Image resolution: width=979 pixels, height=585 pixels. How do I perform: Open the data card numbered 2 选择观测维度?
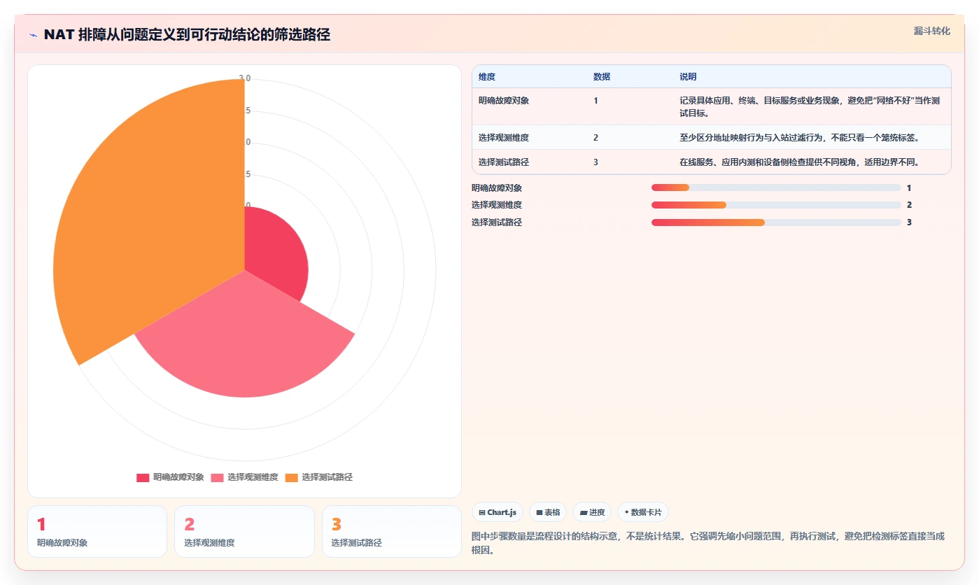coord(244,532)
